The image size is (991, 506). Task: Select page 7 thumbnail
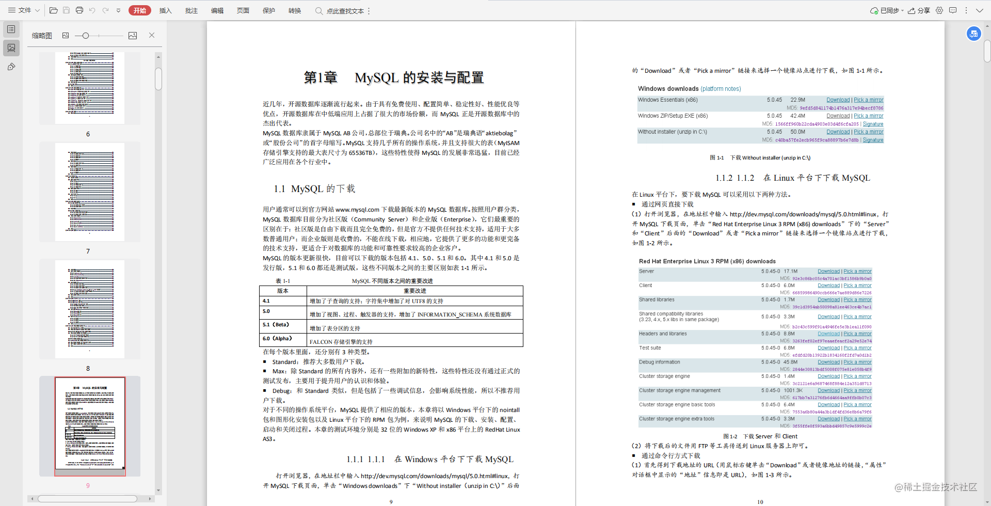pyautogui.click(x=90, y=192)
